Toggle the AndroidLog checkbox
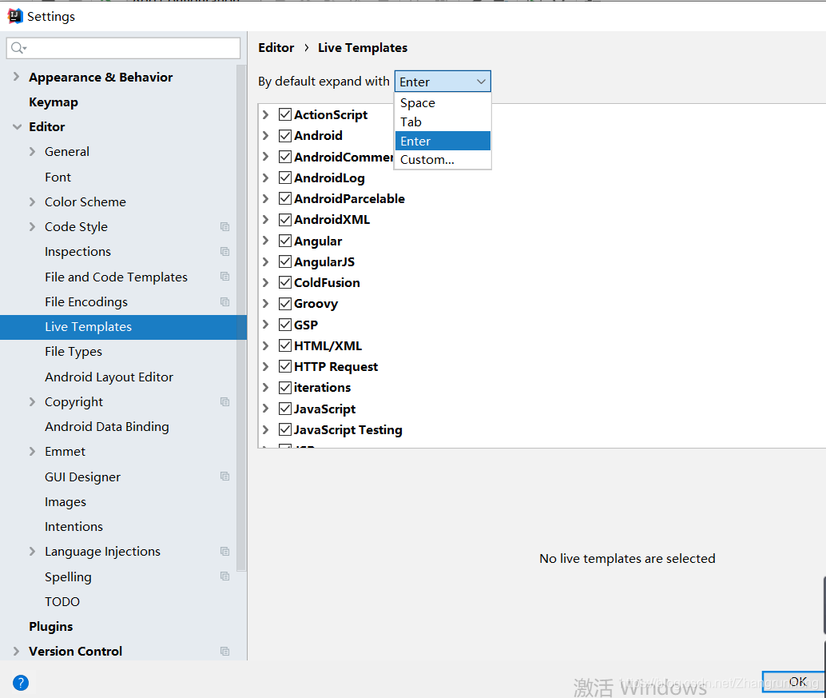Viewport: 826px width, 698px height. tap(285, 177)
